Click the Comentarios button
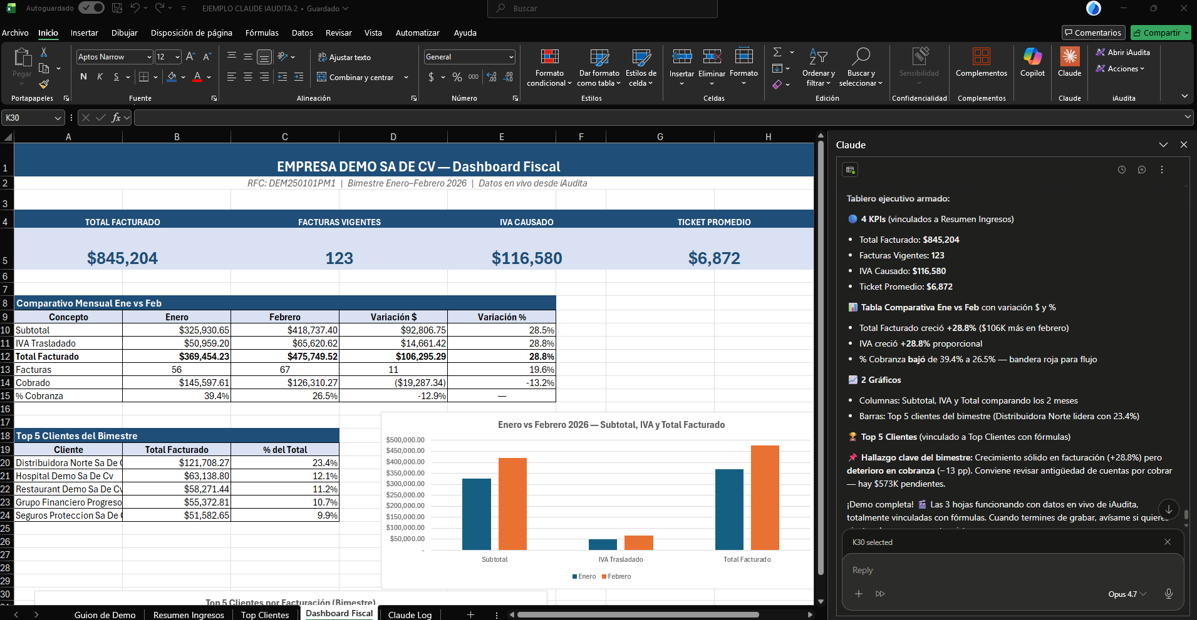Viewport: 1197px width, 620px height. (x=1093, y=33)
